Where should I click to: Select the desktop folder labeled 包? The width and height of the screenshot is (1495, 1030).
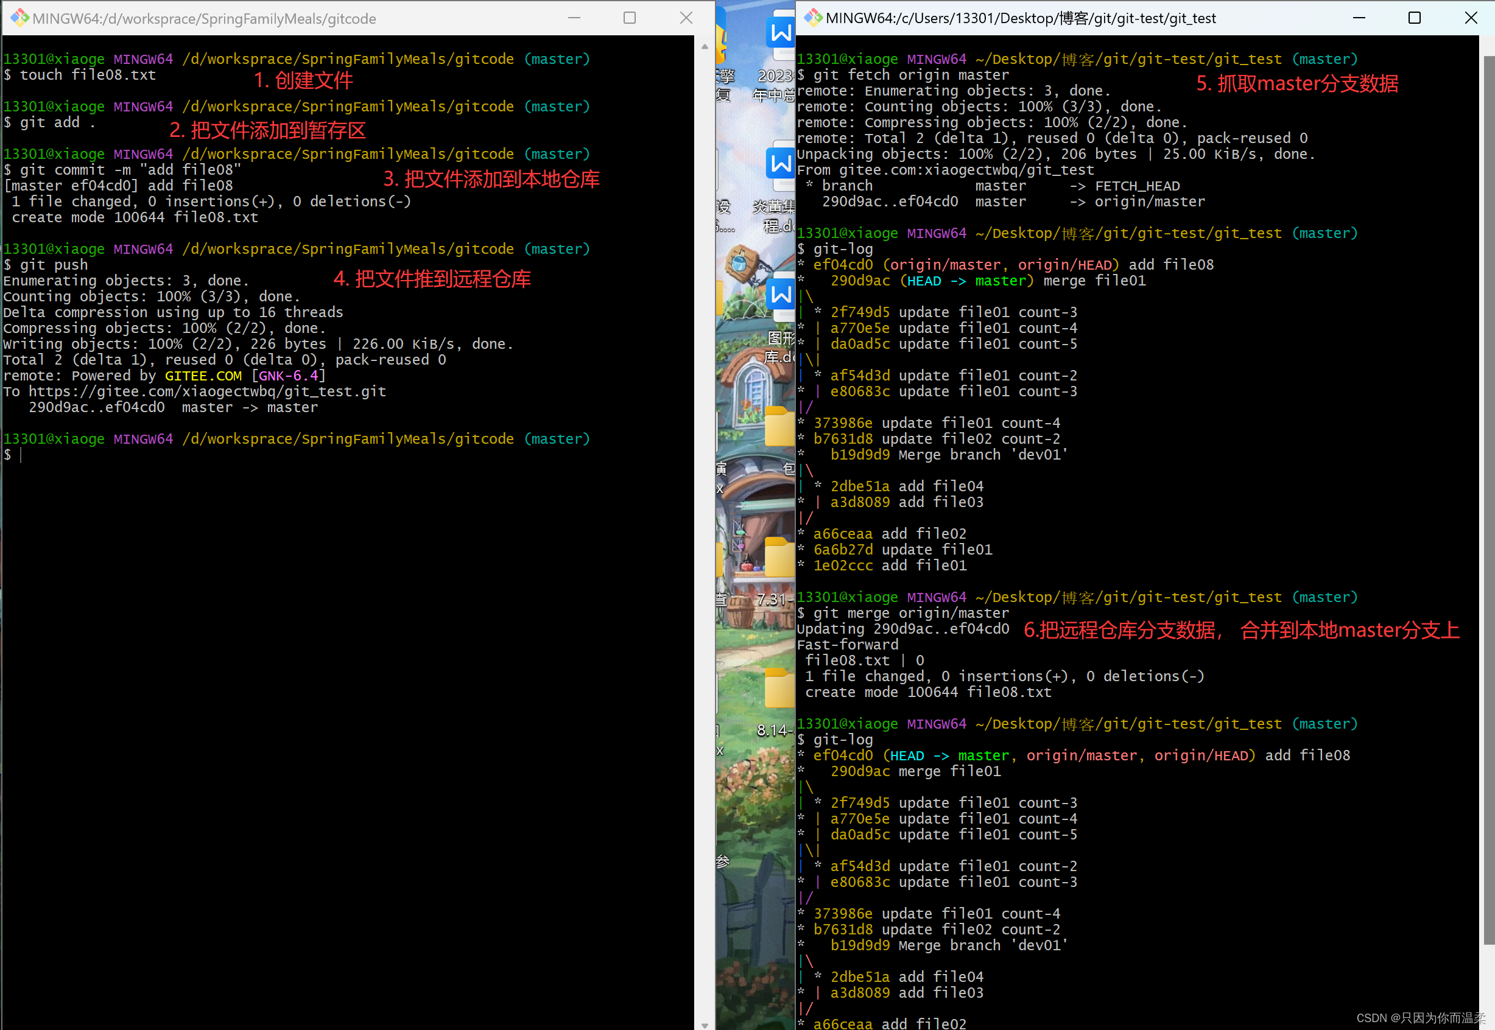(780, 427)
